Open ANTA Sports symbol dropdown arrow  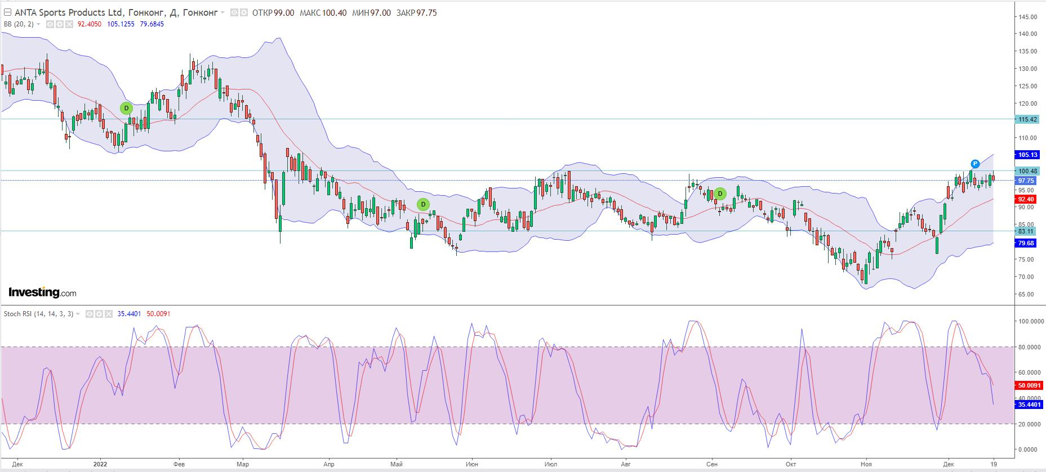[223, 12]
